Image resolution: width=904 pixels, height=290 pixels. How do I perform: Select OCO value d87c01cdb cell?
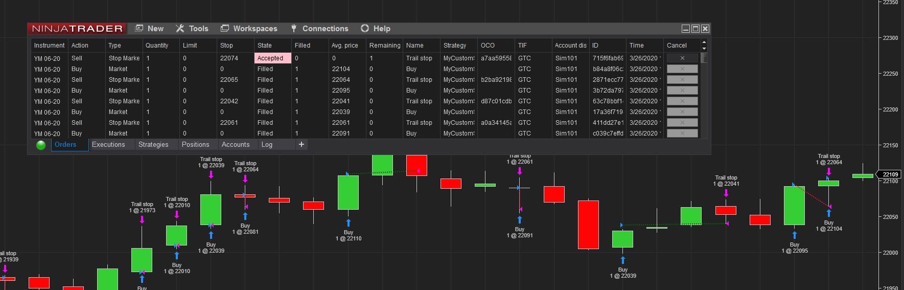[496, 101]
